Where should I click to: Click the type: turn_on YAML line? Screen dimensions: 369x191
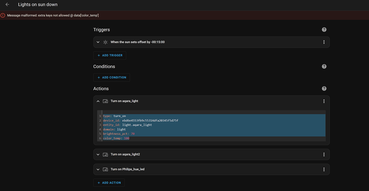[x=114, y=116]
